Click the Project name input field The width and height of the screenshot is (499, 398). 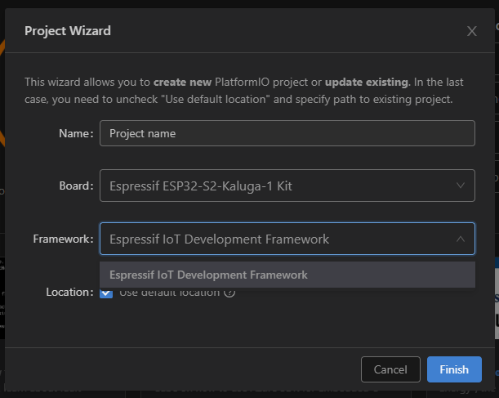287,133
